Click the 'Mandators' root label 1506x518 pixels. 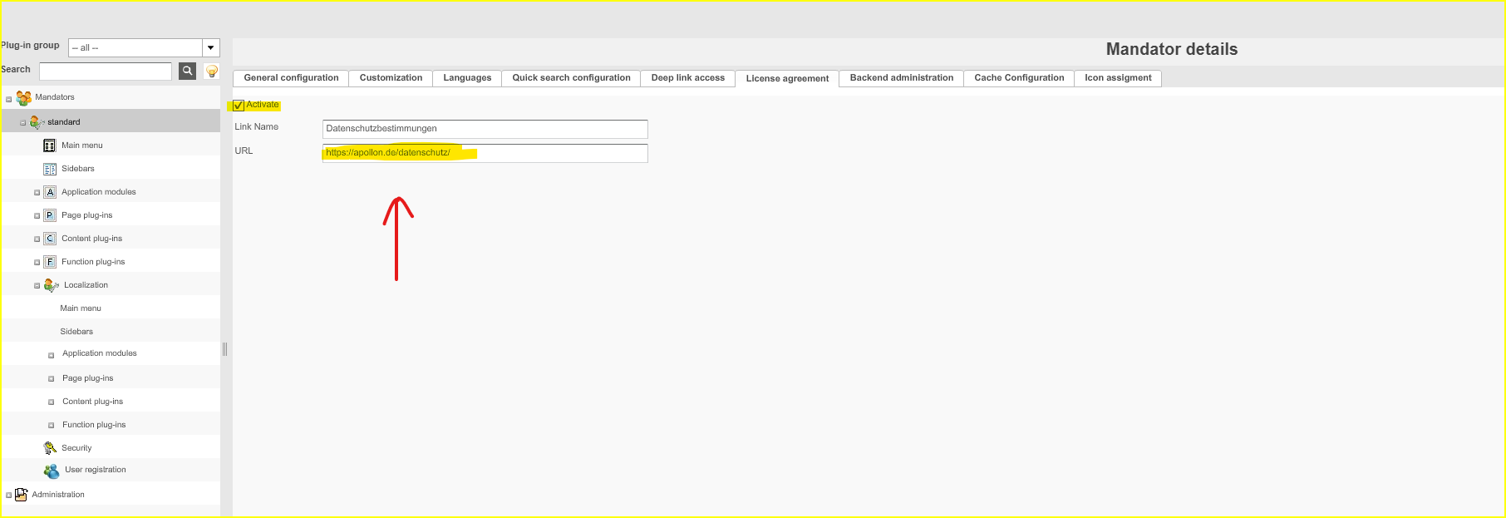[x=55, y=97]
